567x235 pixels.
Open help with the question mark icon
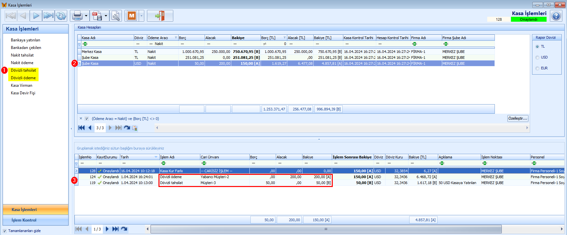click(x=556, y=16)
